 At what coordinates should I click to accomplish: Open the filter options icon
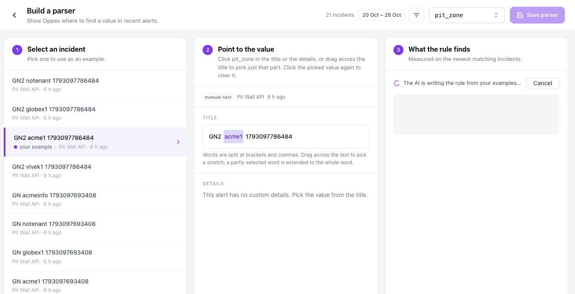pos(417,15)
